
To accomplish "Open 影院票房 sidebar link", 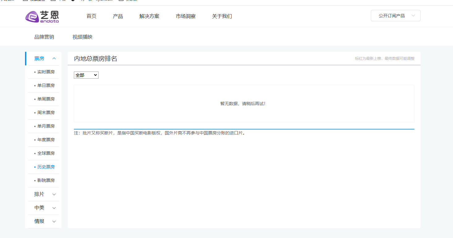I will (46, 181).
